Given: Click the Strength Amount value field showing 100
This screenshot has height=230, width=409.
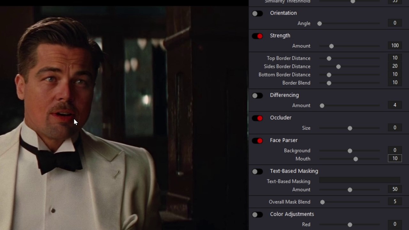Looking at the screenshot, I should [395, 46].
